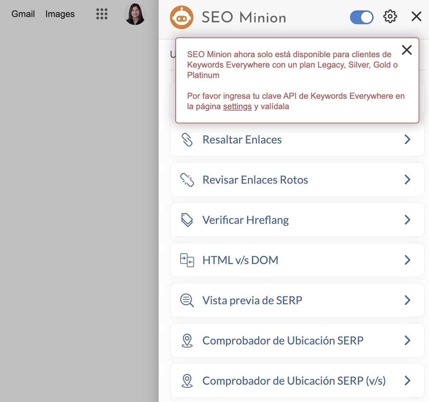Expand the HTML v/s DOM chevron

[x=408, y=260]
